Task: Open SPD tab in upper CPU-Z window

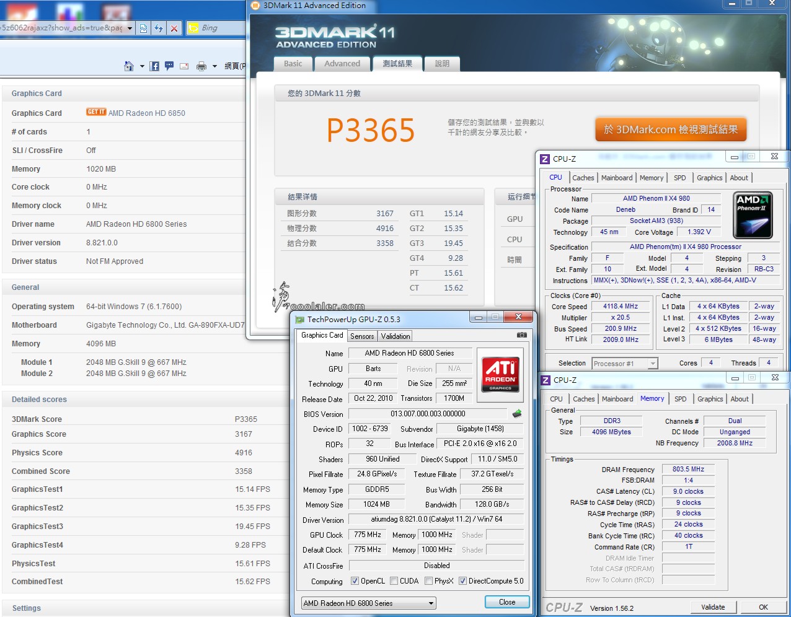Action: [680, 178]
